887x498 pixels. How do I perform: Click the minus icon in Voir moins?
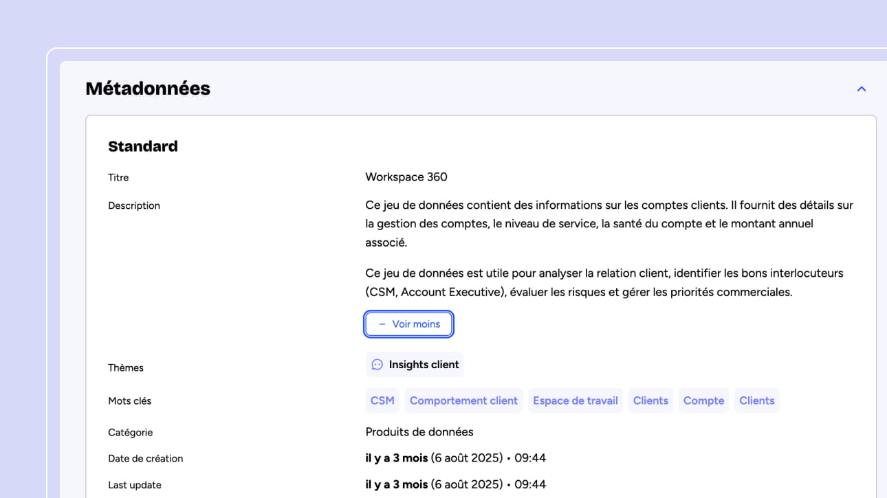(x=382, y=324)
